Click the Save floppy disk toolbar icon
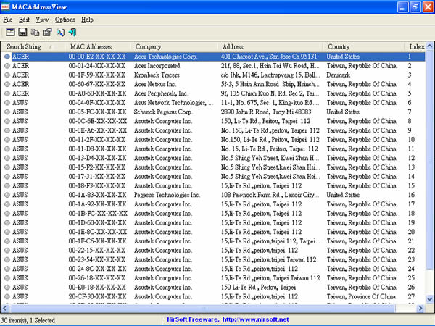Viewport: 435px width, 326px height. [22, 33]
